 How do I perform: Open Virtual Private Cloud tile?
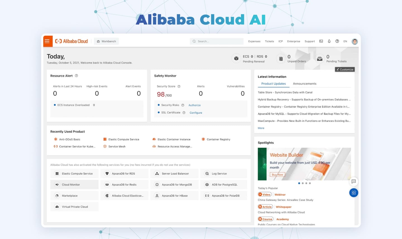pos(75,207)
